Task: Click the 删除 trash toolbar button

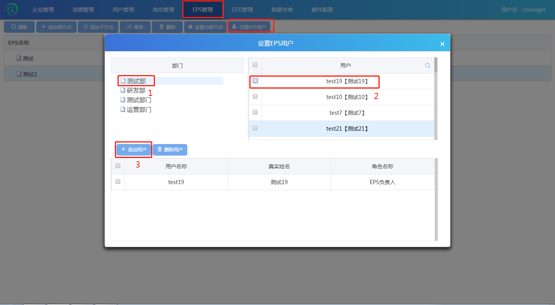Action: pos(167,27)
